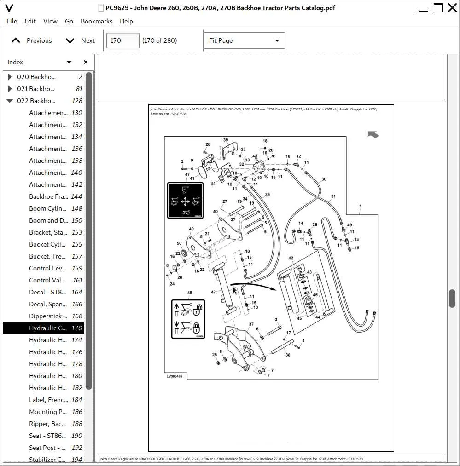Open the Hydraulic H... entry for page 180
Image resolution: width=460 pixels, height=466 pixels.
[44, 376]
